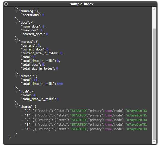Collapse the "merges" section triangle
Screen dimensions: 159x145
pyautogui.click(x=17, y=42)
